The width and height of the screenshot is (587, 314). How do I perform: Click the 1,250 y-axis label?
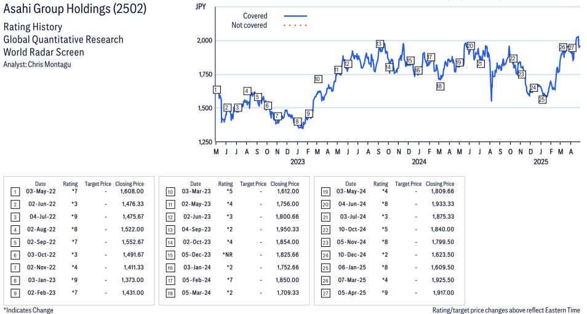point(204,142)
